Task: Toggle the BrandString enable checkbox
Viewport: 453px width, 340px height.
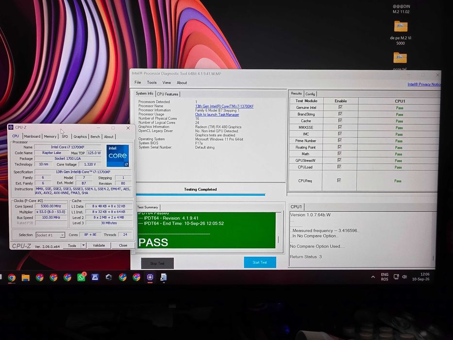Action: click(x=340, y=114)
